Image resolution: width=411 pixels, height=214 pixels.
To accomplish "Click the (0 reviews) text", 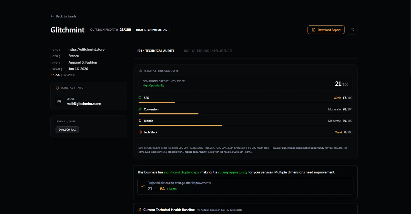I will (x=68, y=75).
